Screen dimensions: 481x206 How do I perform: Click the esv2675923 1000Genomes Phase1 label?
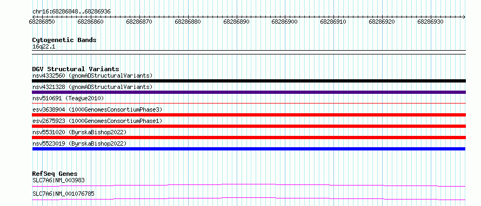pos(97,121)
